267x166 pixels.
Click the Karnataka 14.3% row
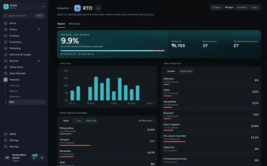click(x=107, y=153)
